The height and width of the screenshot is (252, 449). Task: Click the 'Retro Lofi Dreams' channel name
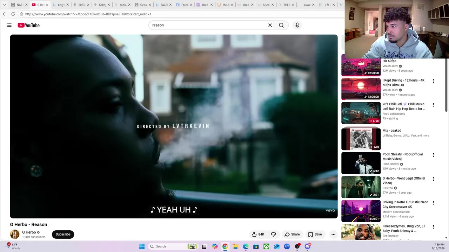click(x=394, y=114)
